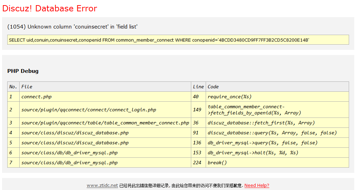Click row number 1 cell
Viewport: 357px width, 190px height.
click(x=13, y=97)
